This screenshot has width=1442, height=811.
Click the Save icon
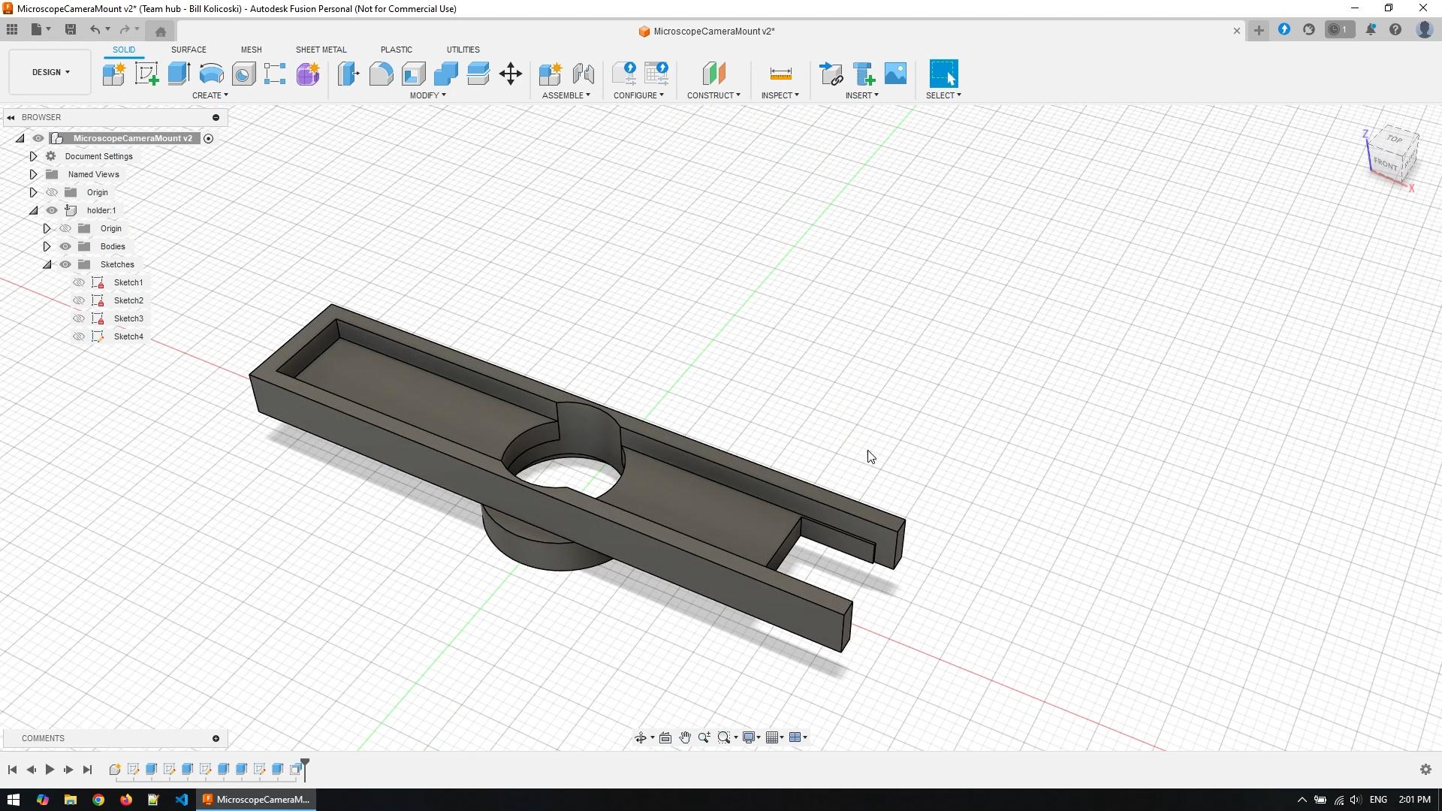tap(71, 29)
